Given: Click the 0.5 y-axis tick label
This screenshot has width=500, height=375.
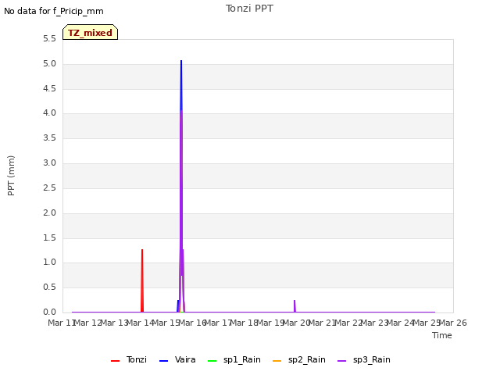Looking at the screenshot, I should pos(49,287).
